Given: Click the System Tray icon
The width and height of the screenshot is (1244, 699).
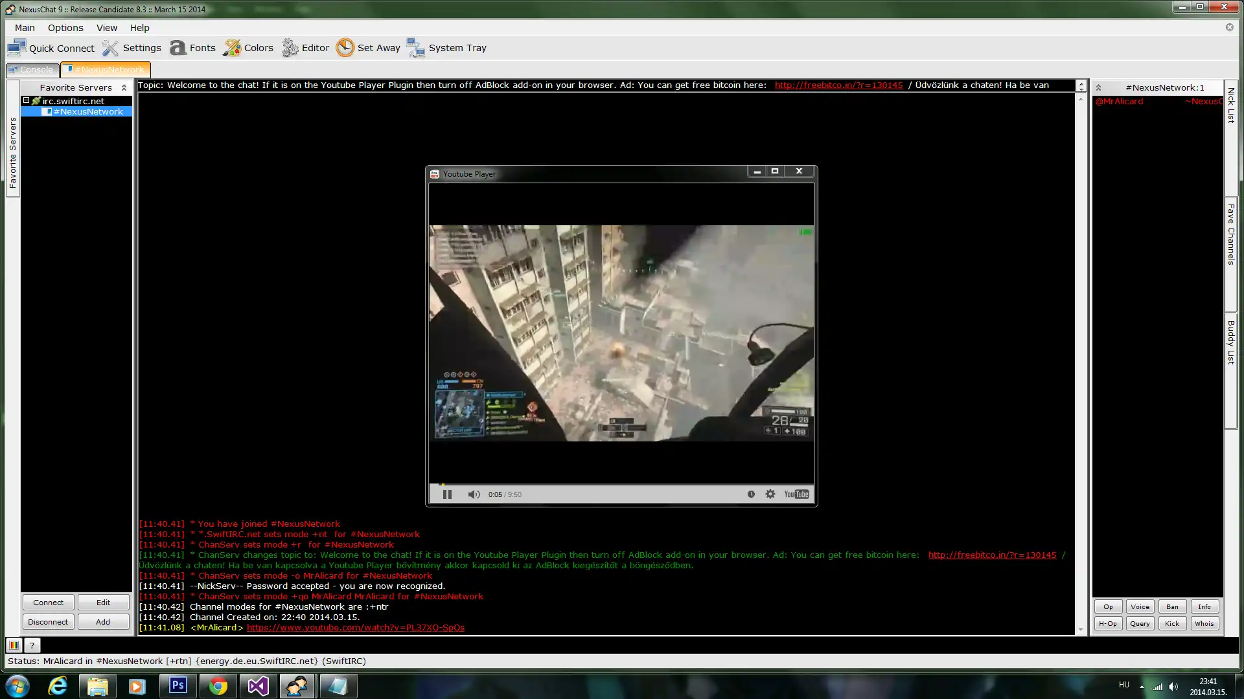Looking at the screenshot, I should pos(416,47).
